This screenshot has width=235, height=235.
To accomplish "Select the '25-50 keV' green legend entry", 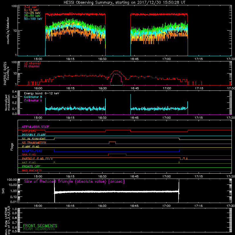I will click(x=32, y=16).
